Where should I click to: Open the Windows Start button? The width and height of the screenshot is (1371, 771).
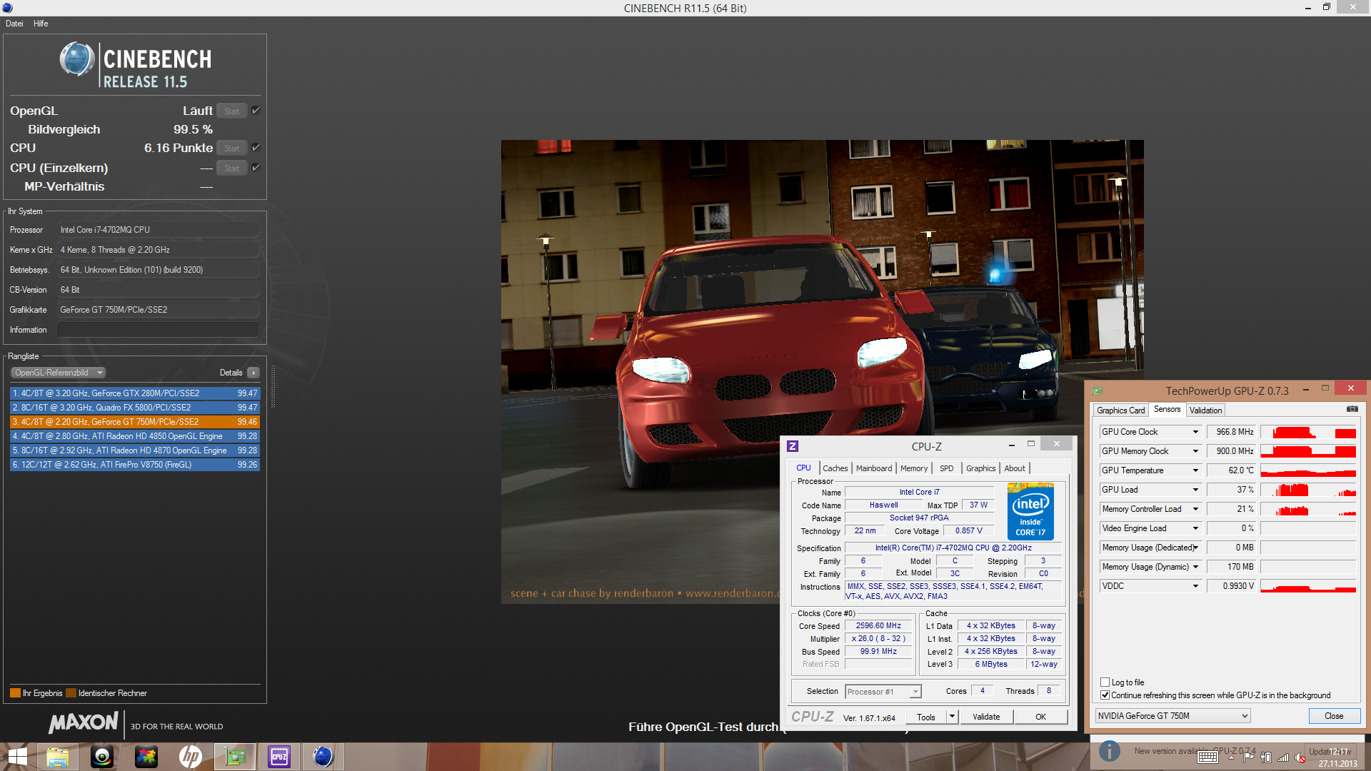17,757
